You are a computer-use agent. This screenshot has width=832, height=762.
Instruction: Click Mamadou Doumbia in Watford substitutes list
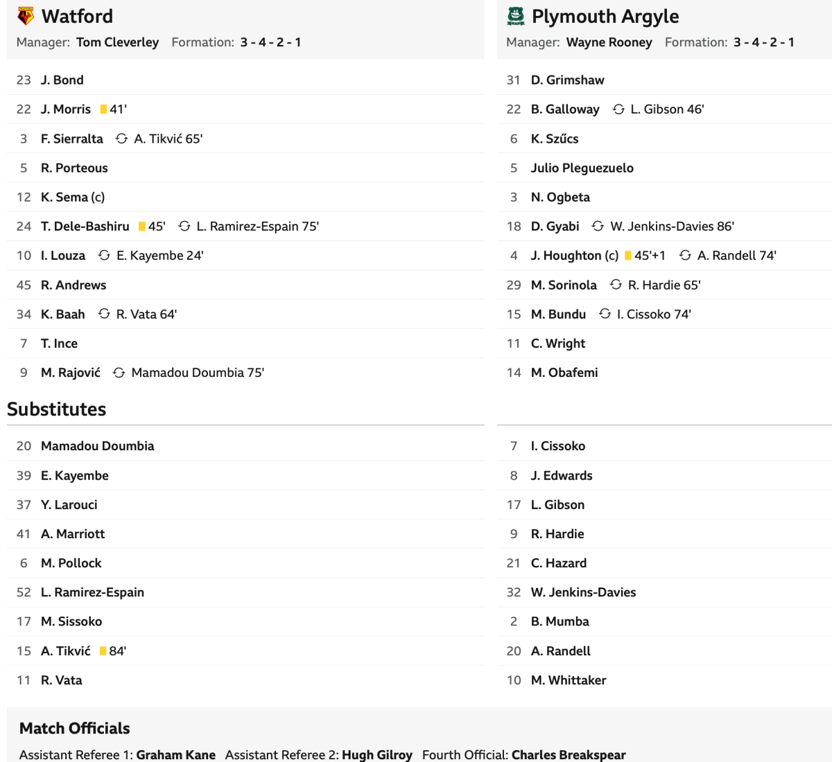[97, 446]
